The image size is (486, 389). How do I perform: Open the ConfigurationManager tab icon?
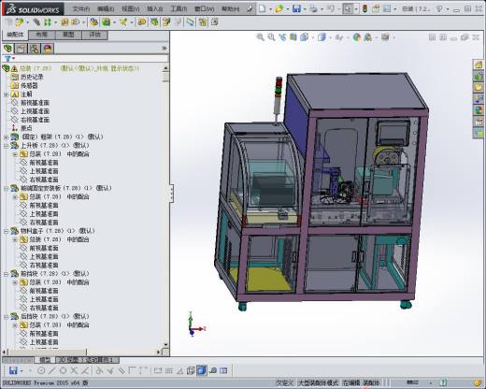pos(35,49)
